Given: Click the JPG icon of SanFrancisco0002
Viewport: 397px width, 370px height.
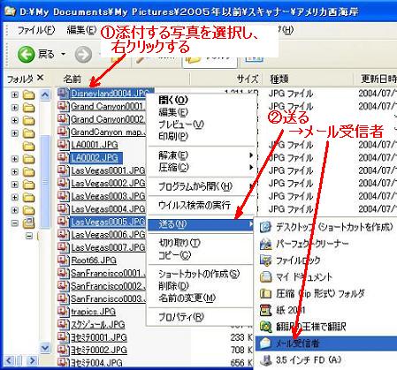Looking at the screenshot, I should point(63,286).
